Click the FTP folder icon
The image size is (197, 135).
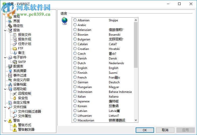[15, 48]
